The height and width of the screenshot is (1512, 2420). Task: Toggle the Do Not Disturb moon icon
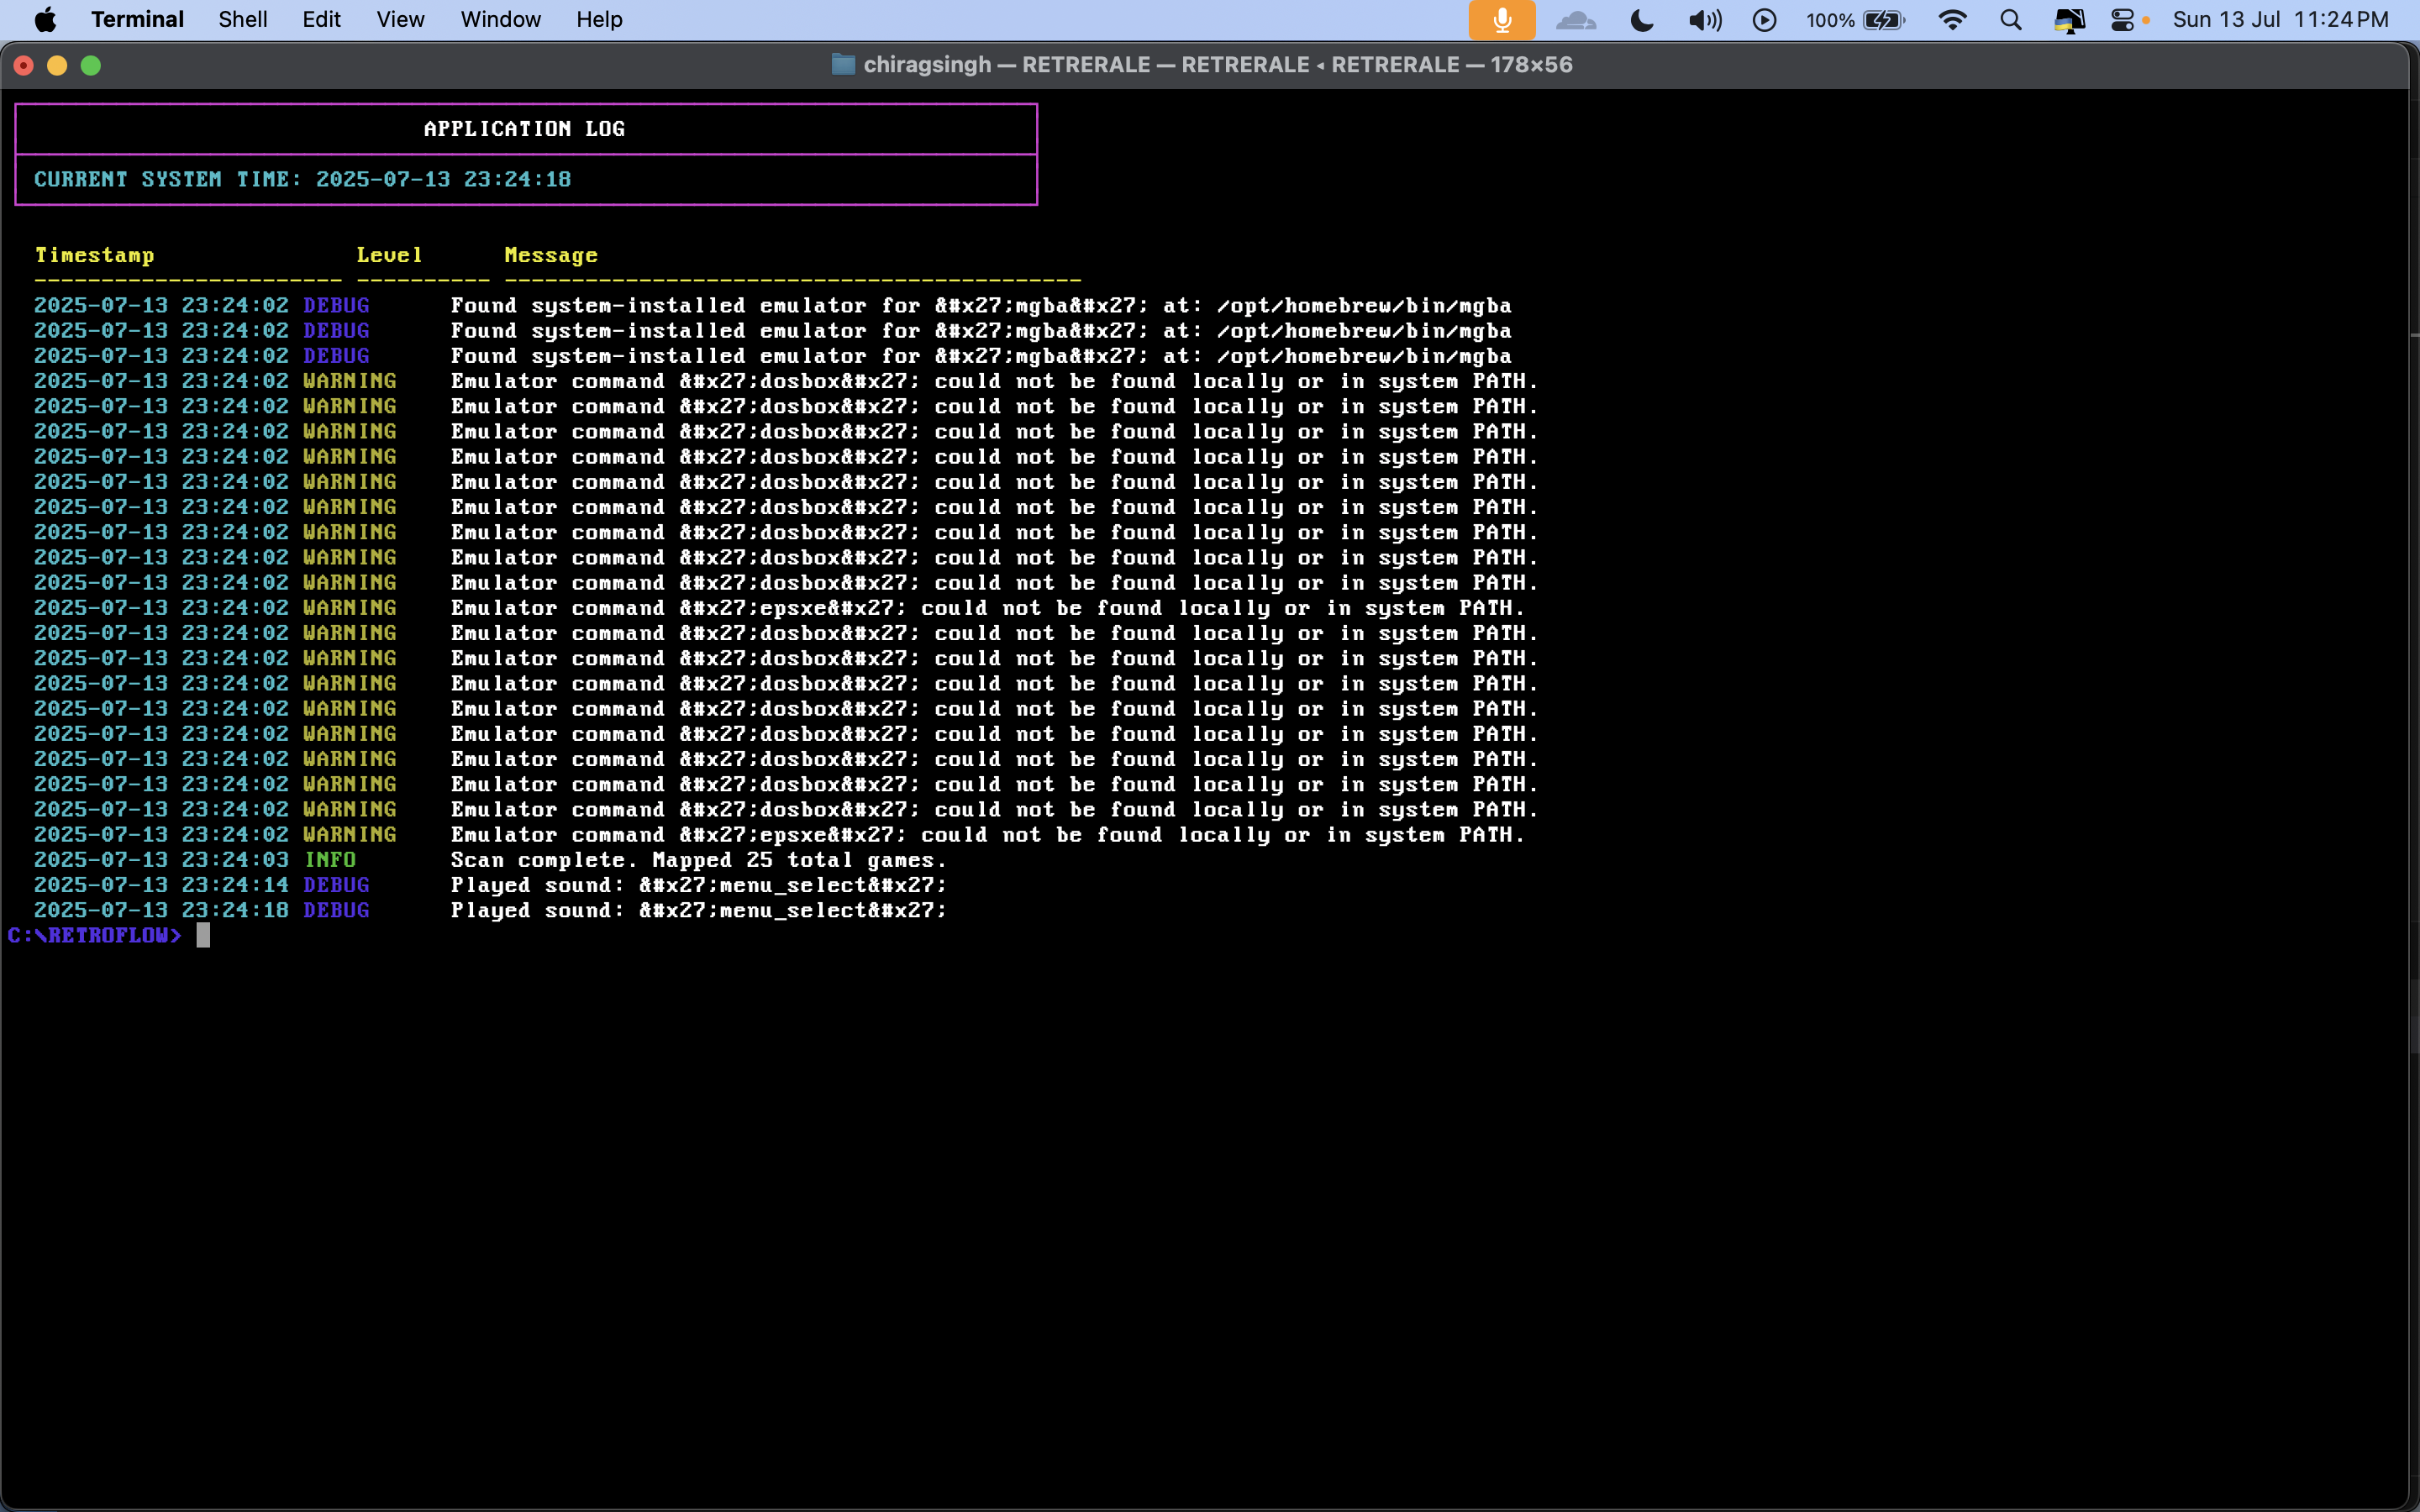tap(1641, 20)
